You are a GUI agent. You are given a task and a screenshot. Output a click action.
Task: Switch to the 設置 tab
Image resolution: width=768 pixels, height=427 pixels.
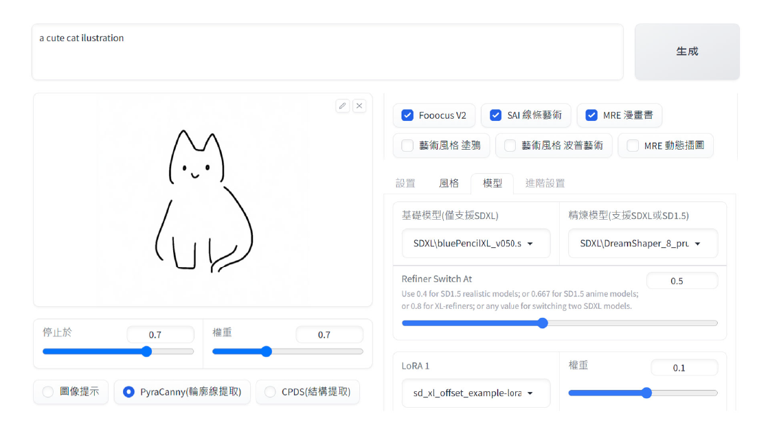[405, 183]
